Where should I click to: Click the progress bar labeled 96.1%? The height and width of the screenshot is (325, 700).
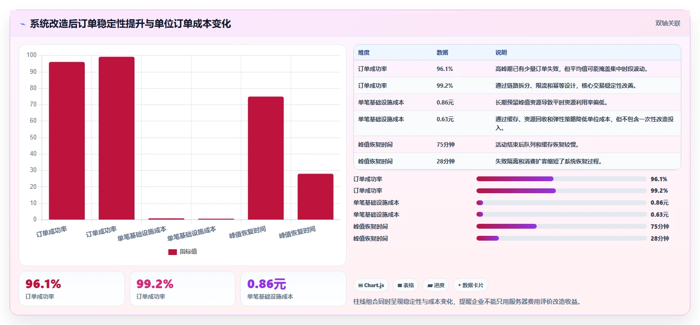(x=561, y=179)
